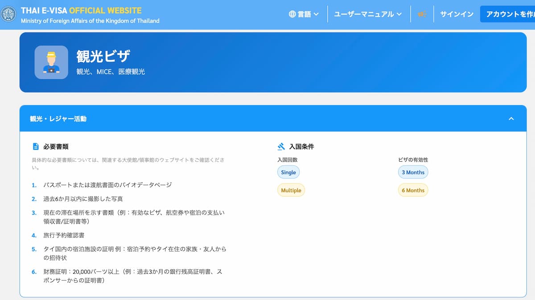Image resolution: width=535 pixels, height=300 pixels.
Task: Collapse the 観光・レジャー活動 section chevron
Action: tap(511, 119)
